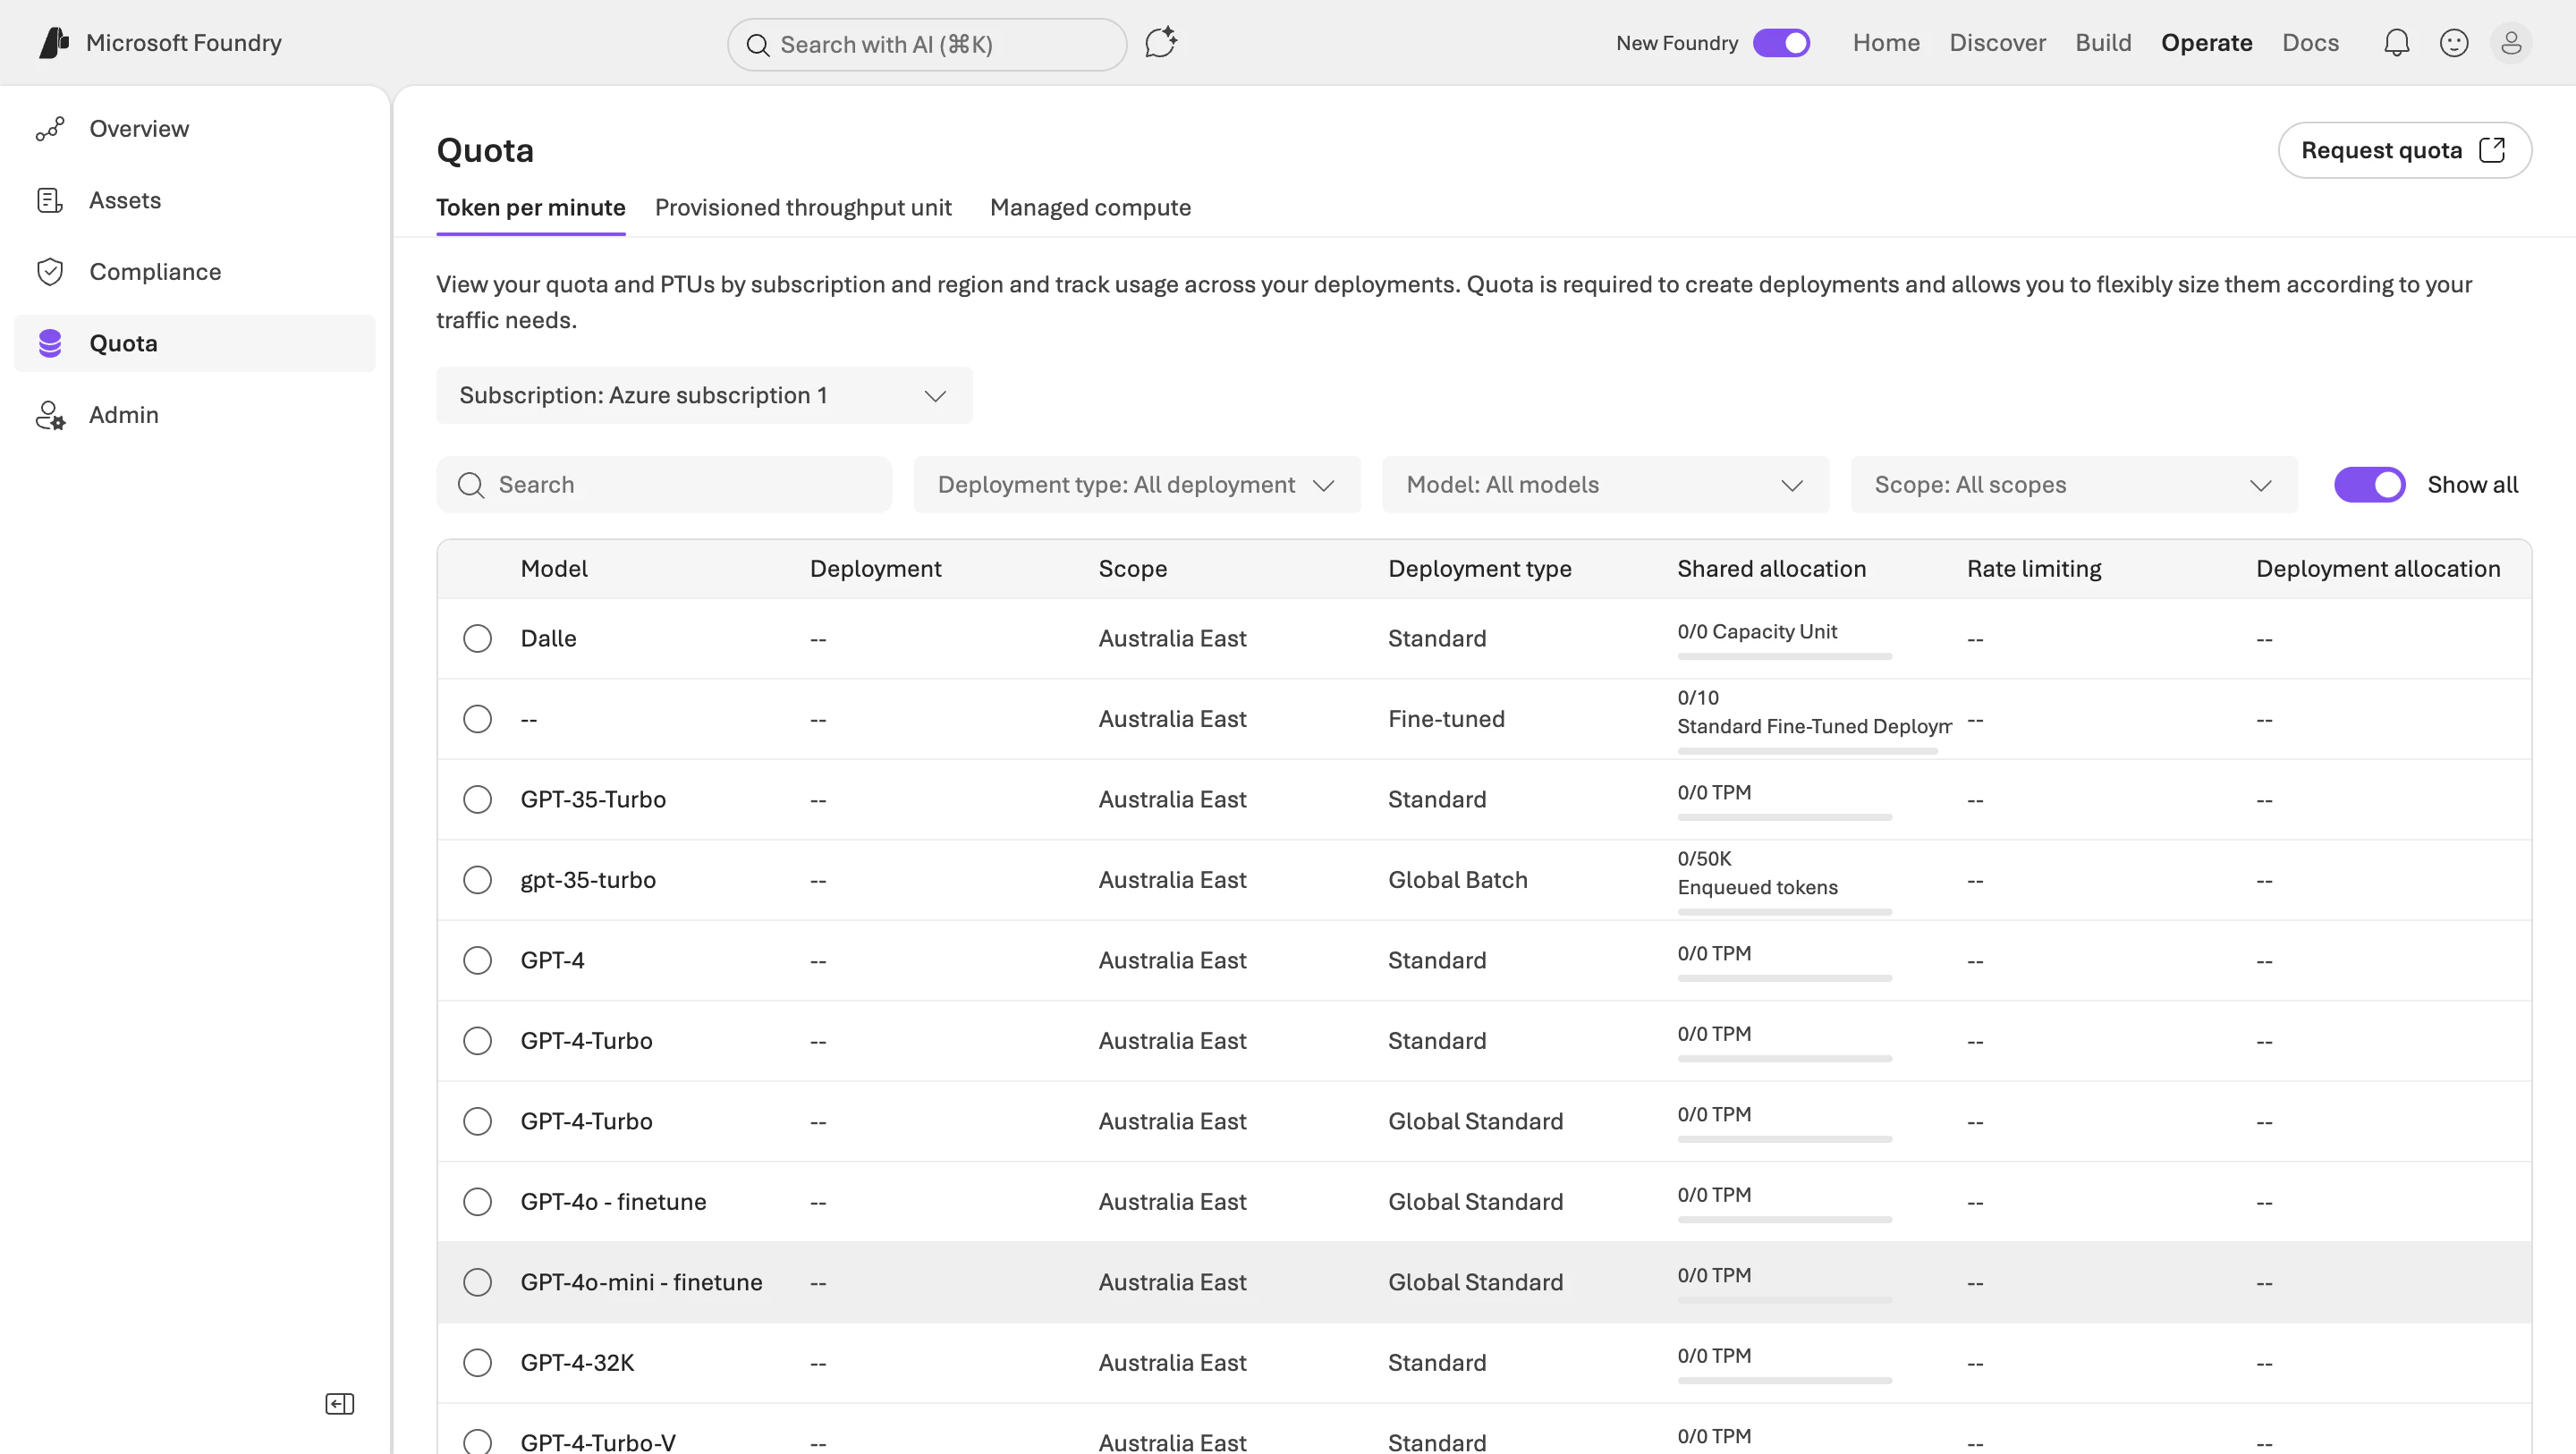Select the GPT-4o-mini - finetune radio button
The height and width of the screenshot is (1454, 2576).
477,1283
